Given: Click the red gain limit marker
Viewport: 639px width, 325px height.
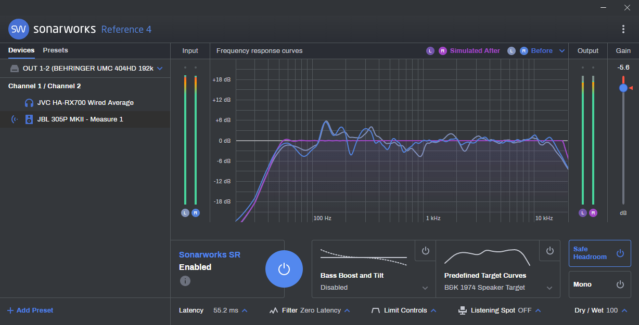Looking at the screenshot, I should tap(631, 88).
